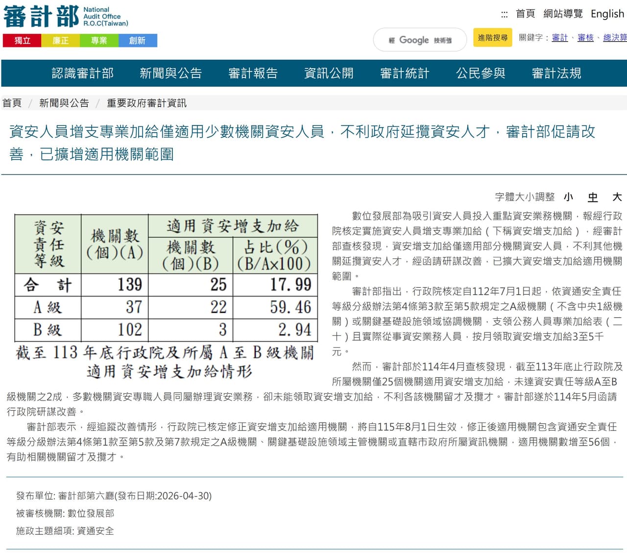This screenshot has width=627, height=553.
Task: Click keyword link 總決算
Action: coord(615,38)
